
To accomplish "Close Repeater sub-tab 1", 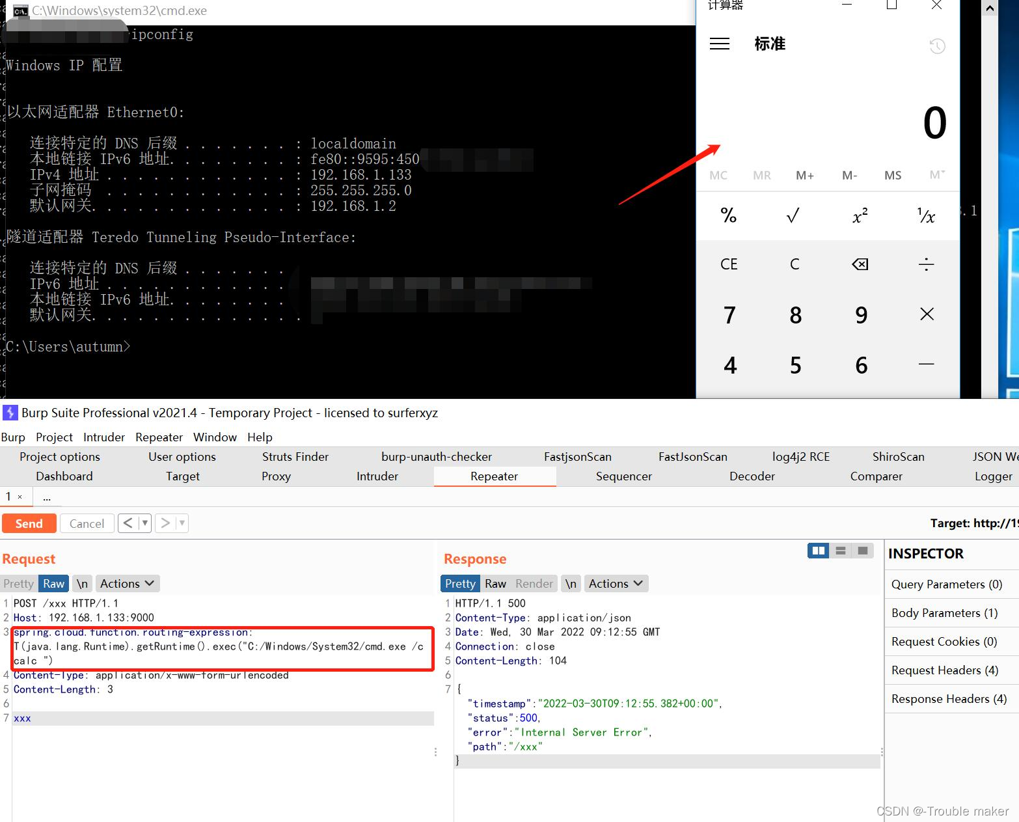I will (20, 497).
